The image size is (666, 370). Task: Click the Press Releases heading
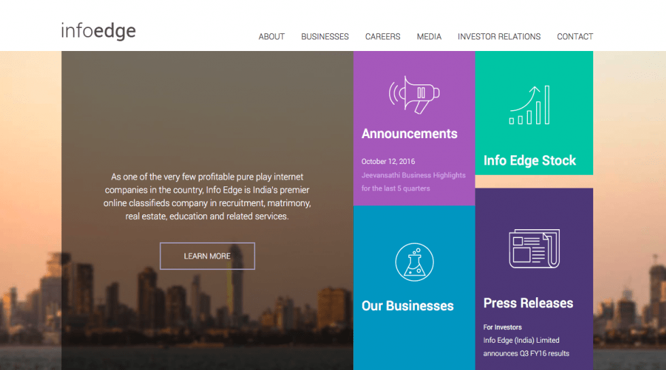pyautogui.click(x=528, y=303)
